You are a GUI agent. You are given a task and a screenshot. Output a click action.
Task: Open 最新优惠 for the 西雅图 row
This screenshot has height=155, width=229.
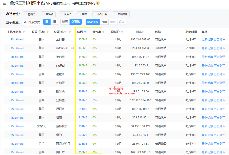tap(207, 66)
